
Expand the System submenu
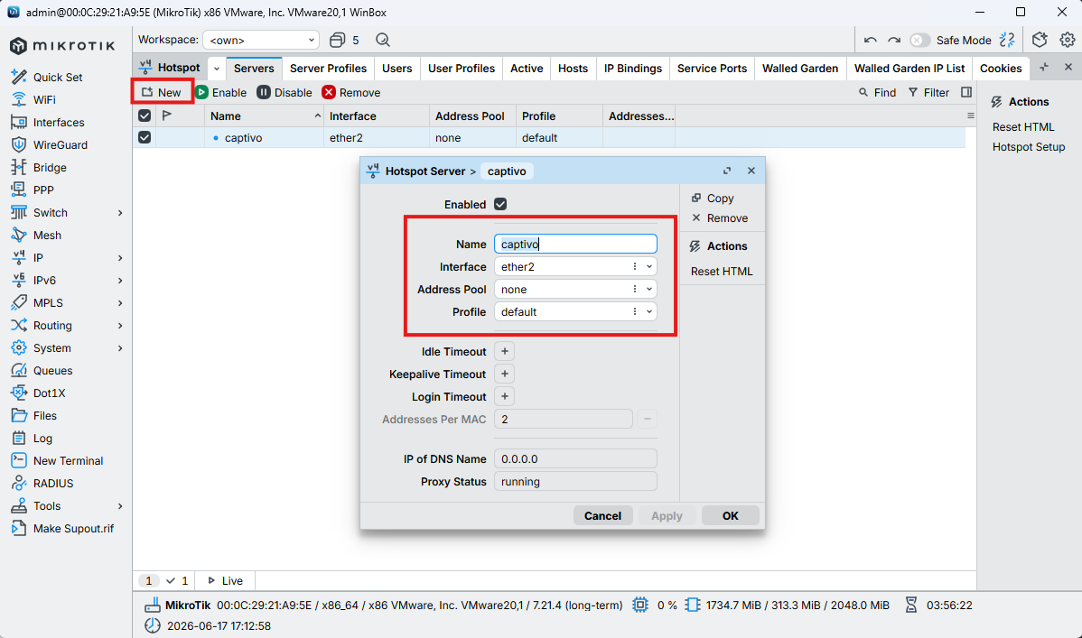click(x=120, y=348)
